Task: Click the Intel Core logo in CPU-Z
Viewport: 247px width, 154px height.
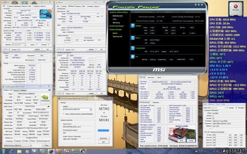Action: [x=46, y=14]
